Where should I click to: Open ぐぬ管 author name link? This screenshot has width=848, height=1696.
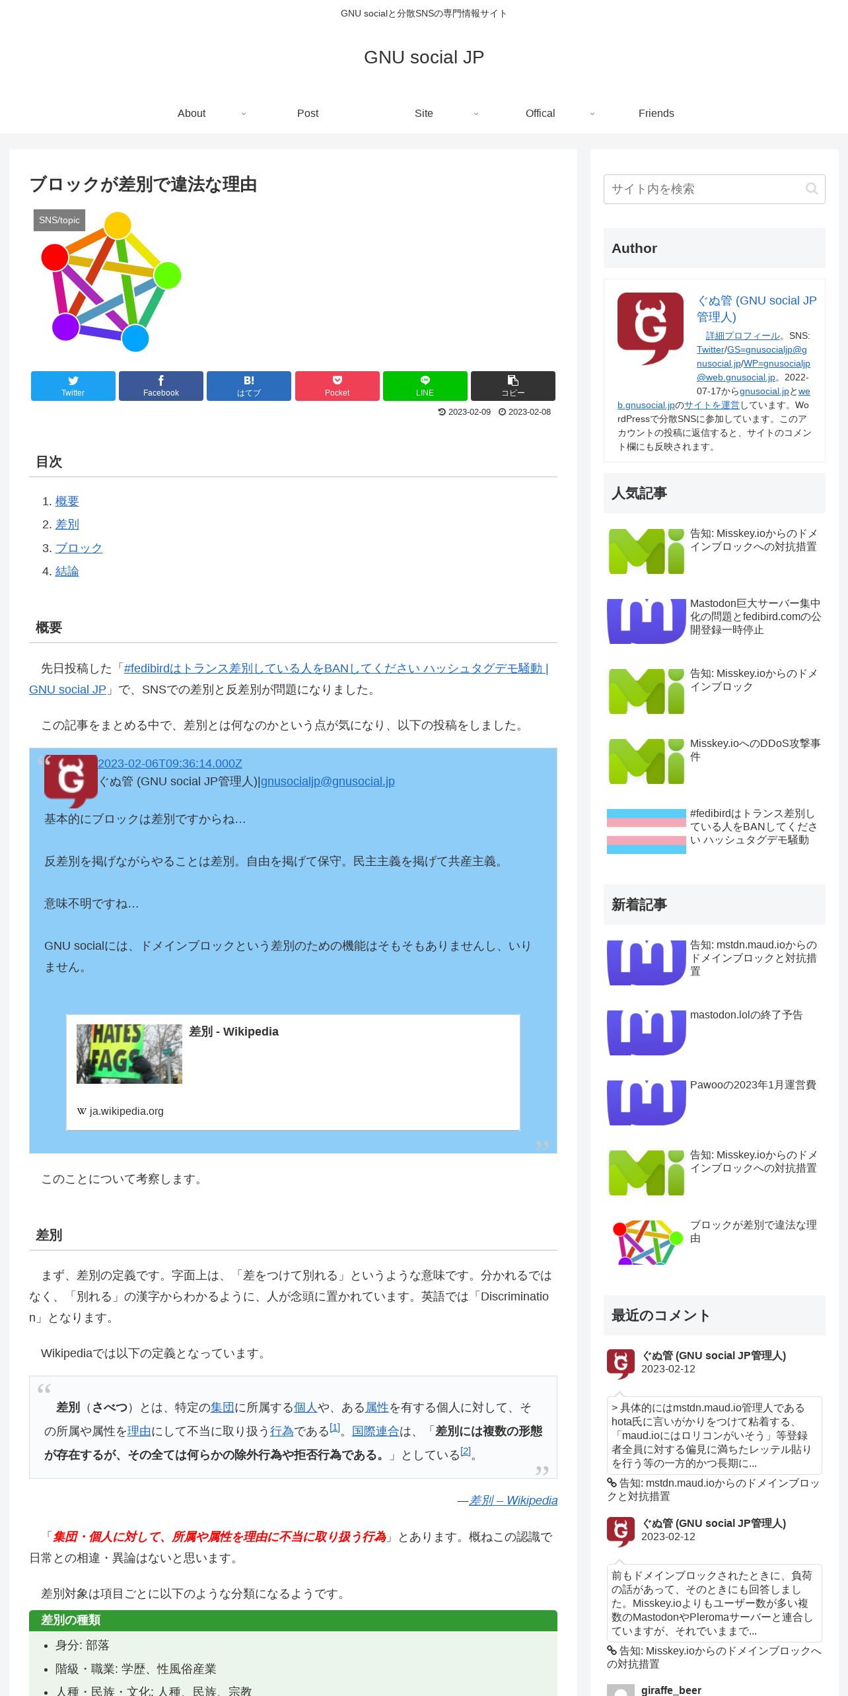click(757, 308)
